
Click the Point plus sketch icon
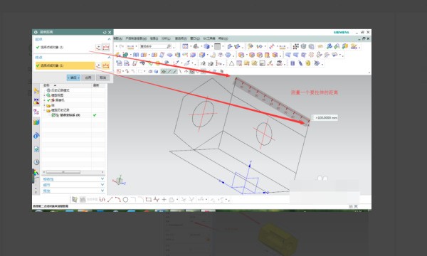(x=164, y=199)
